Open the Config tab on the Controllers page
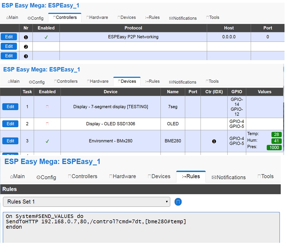 [x=36, y=18]
